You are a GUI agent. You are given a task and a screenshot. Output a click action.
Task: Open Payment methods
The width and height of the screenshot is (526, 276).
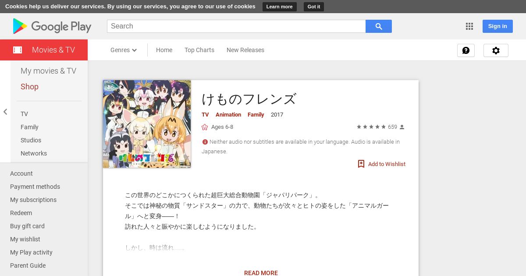coord(35,187)
